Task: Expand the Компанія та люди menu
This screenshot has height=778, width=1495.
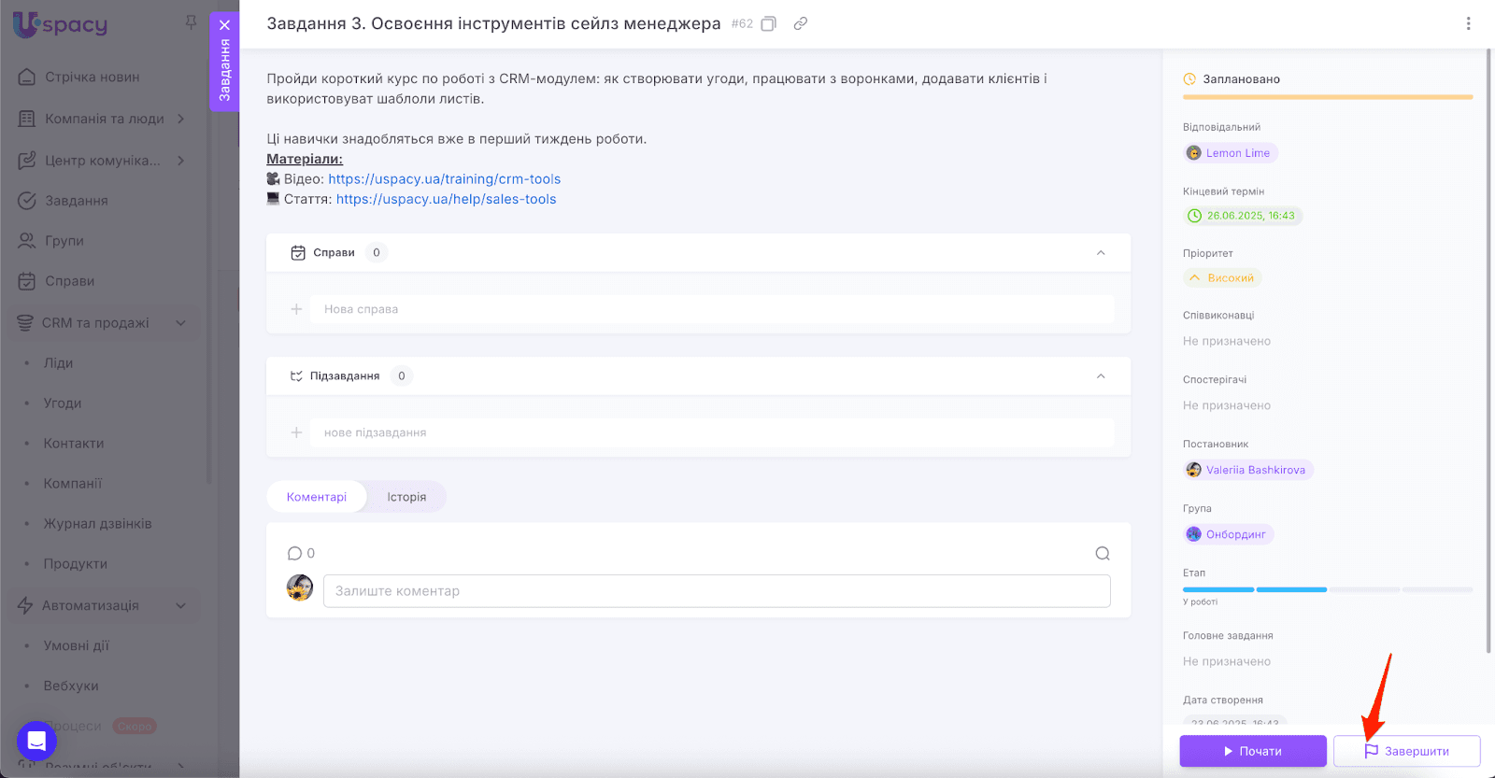Action: point(181,119)
